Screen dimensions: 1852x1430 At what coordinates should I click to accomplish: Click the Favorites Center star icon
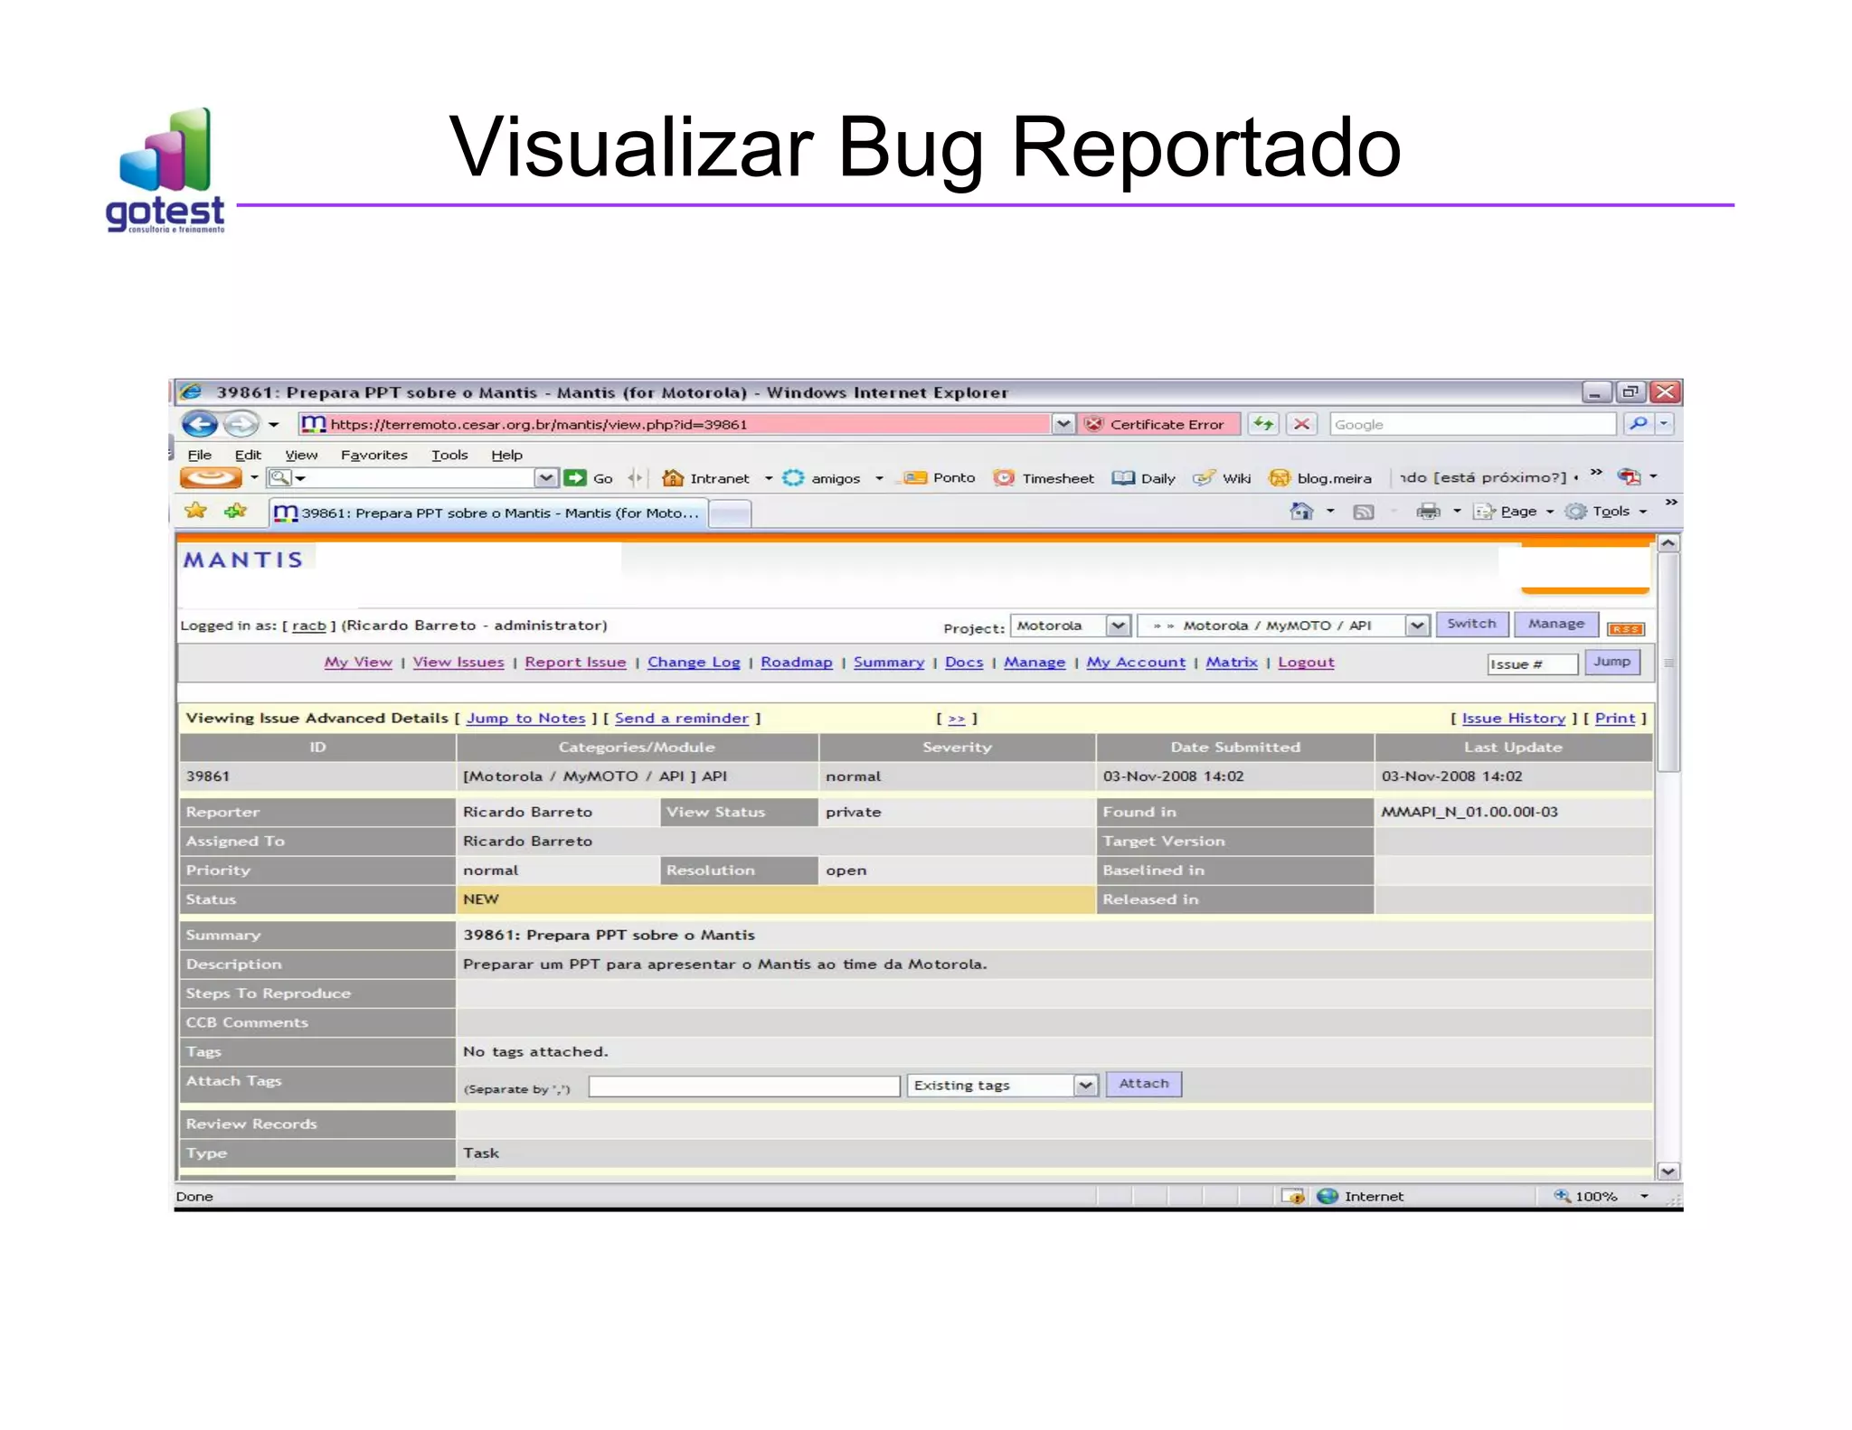coord(195,511)
